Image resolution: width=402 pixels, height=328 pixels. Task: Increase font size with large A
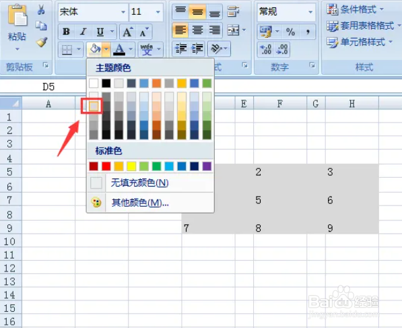click(127, 32)
